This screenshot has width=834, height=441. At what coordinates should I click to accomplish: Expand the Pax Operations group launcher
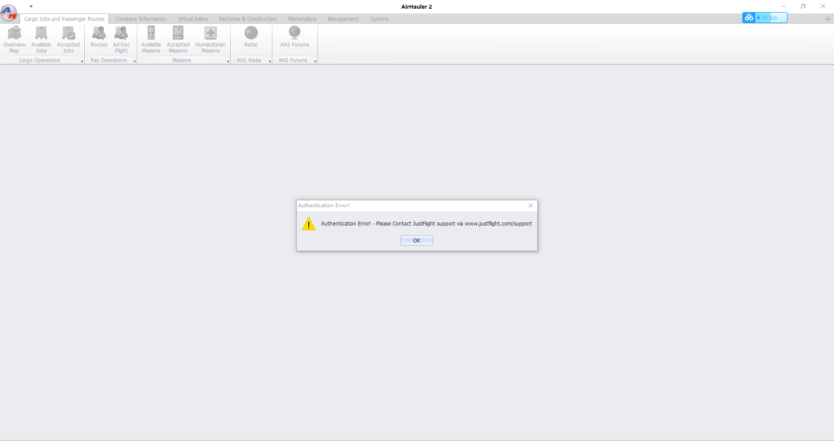tap(135, 61)
